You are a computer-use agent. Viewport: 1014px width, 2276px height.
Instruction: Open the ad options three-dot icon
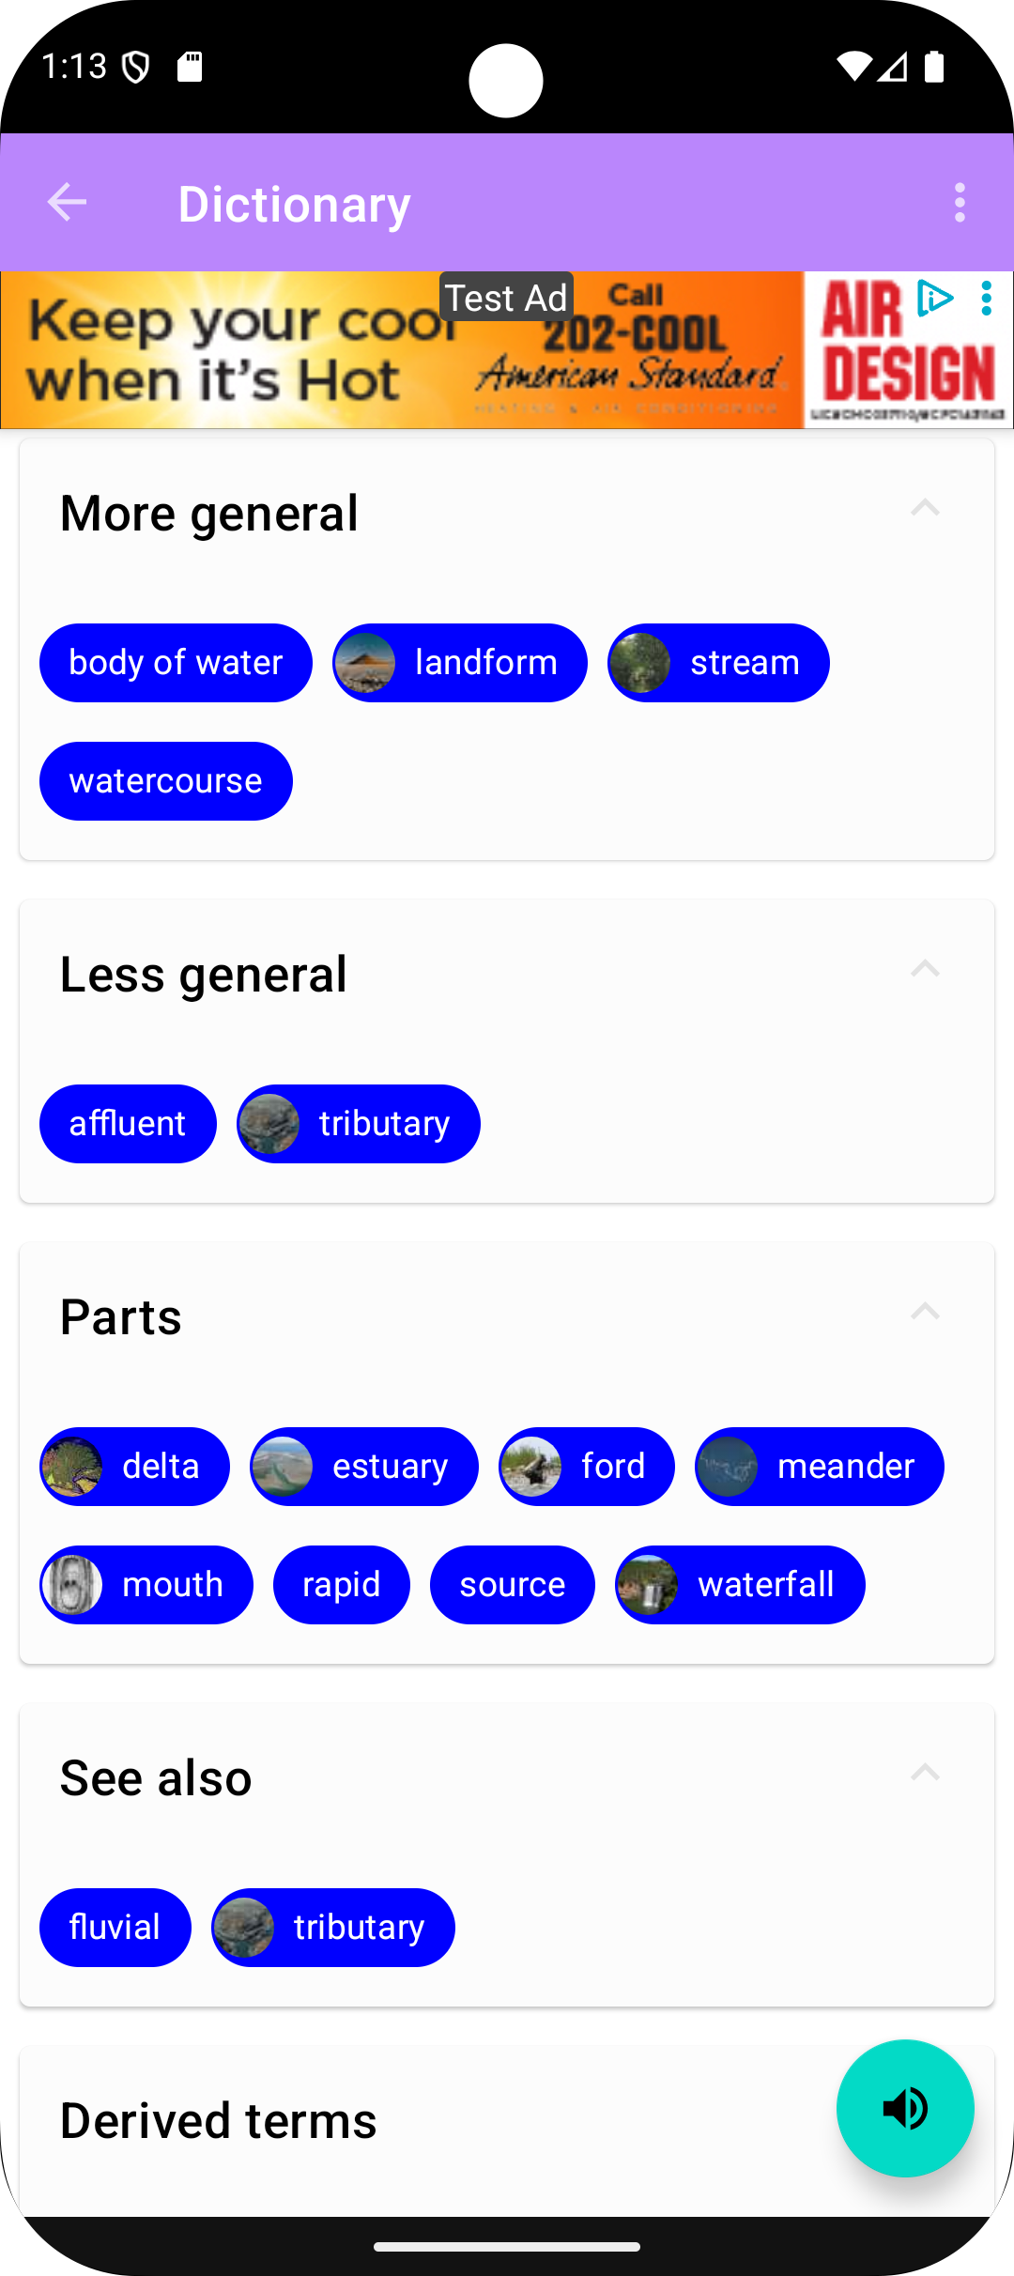tap(986, 299)
